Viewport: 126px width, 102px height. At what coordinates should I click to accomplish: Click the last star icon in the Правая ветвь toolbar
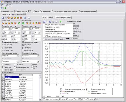[x=39, y=23]
